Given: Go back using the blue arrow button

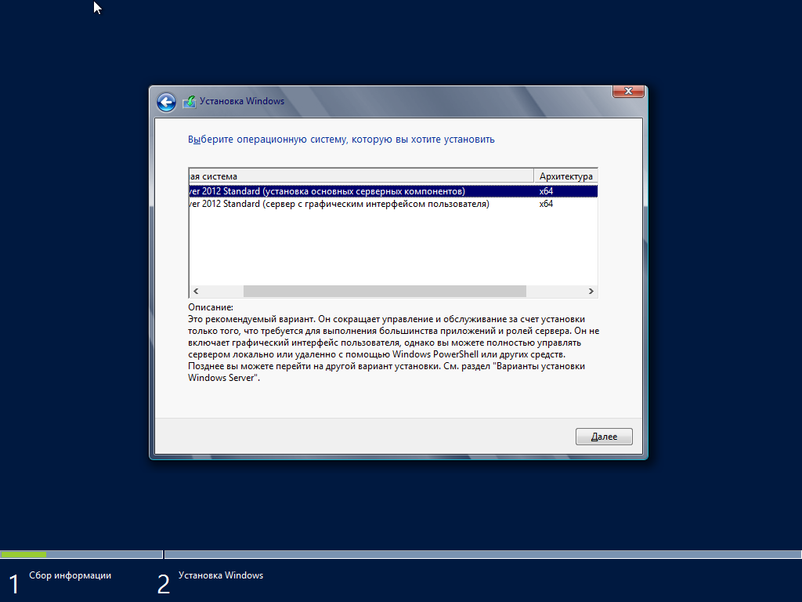Looking at the screenshot, I should [x=166, y=102].
